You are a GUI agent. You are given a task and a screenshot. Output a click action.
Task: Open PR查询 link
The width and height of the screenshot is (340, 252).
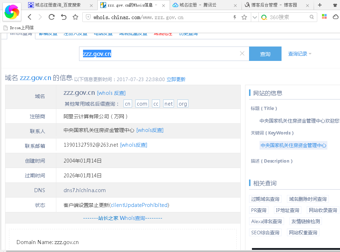(x=259, y=210)
